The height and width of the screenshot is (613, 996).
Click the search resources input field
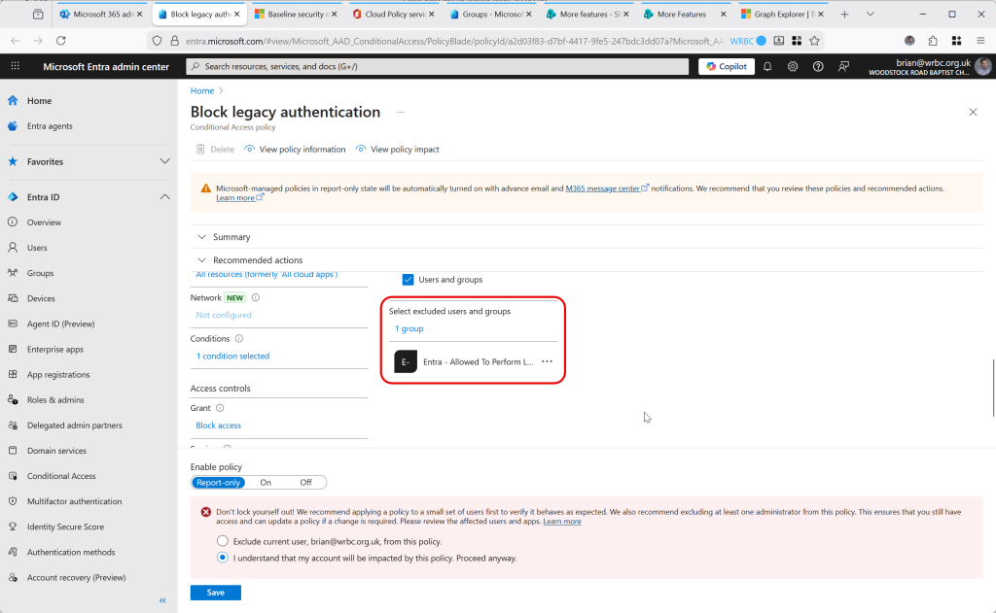(438, 66)
